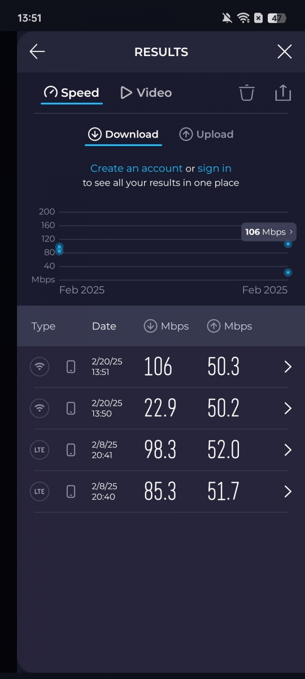
Task: Sort by the download Mbps column header
Action: pyautogui.click(x=166, y=326)
